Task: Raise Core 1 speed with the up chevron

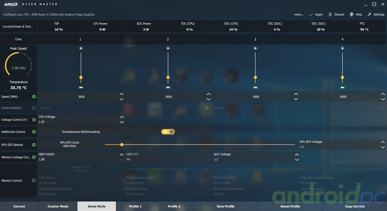Action: (122, 94)
